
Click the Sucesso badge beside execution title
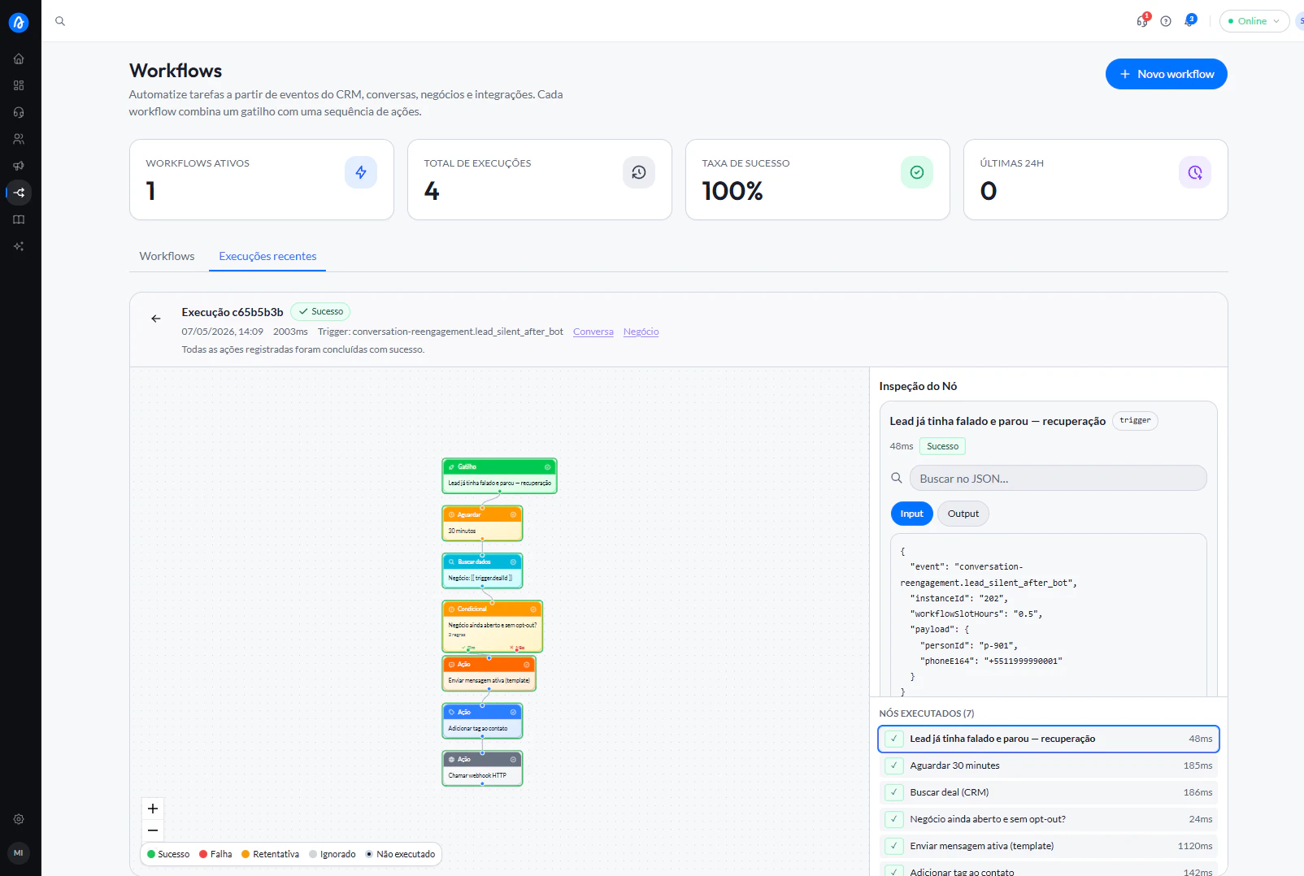point(320,311)
